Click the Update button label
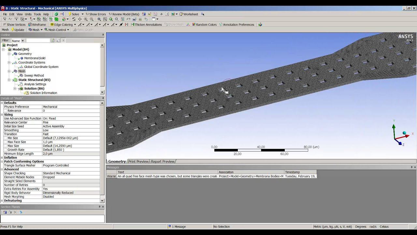The image size is (417, 235). click(x=19, y=30)
